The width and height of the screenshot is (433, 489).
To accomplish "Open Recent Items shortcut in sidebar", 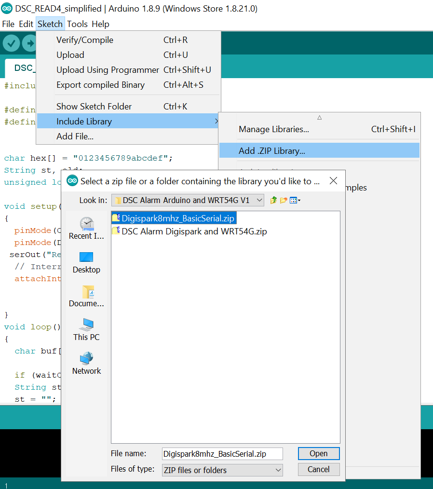I will click(86, 228).
